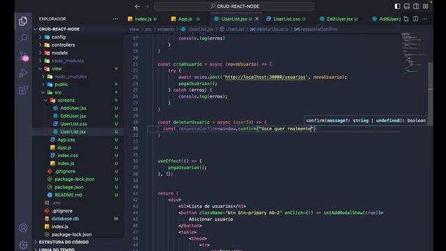Switch to the EditUser.jsx tab
The image size is (446, 251).
[x=339, y=19]
